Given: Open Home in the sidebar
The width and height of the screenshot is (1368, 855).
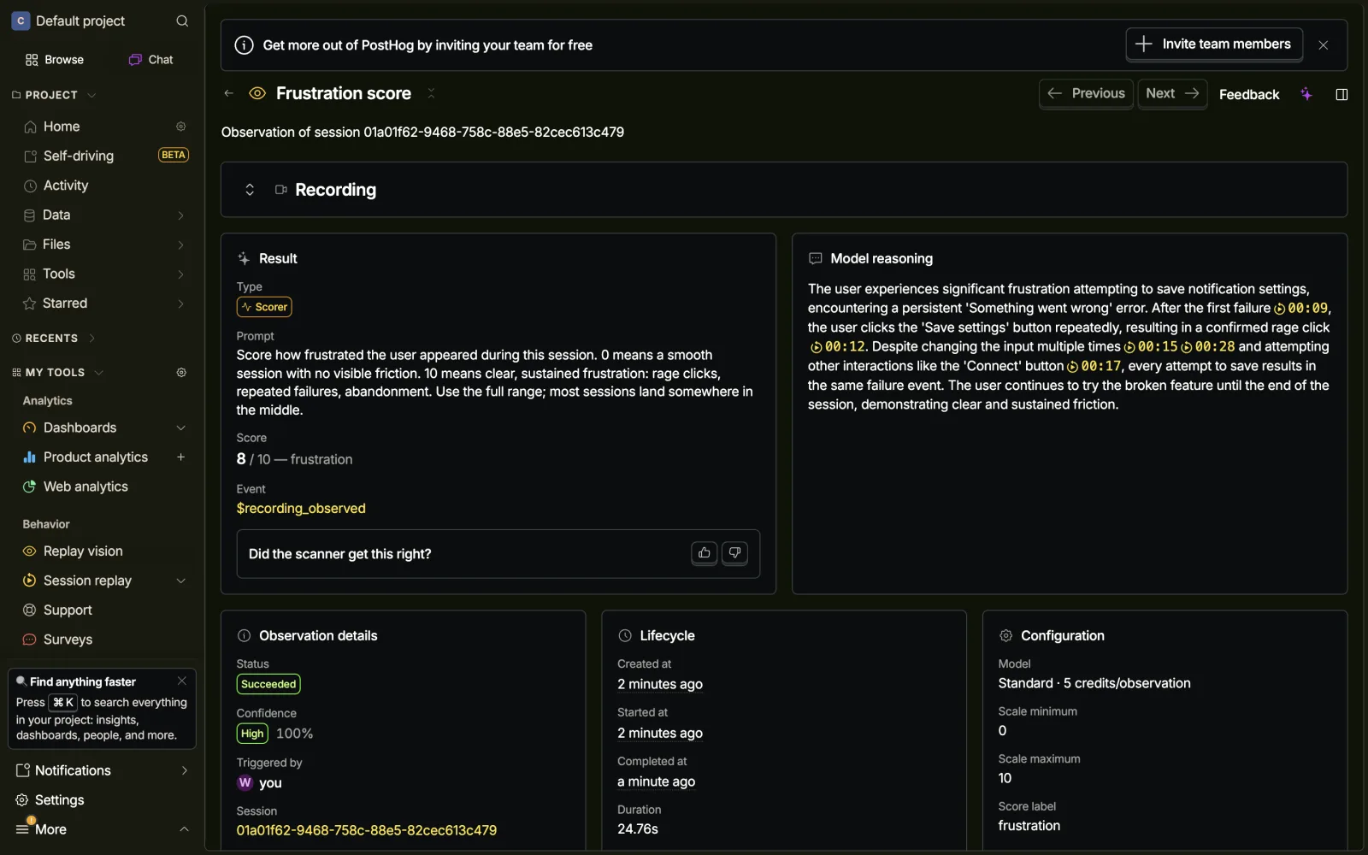Looking at the screenshot, I should [62, 127].
